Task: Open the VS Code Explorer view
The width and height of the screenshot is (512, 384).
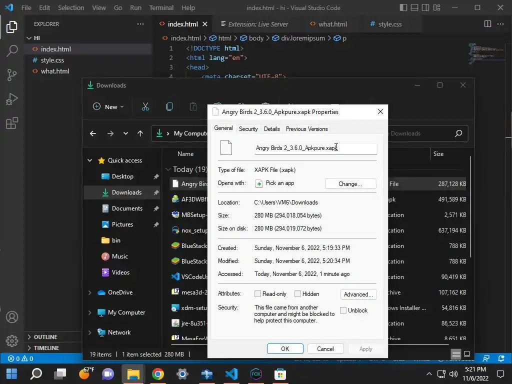Action: [x=12, y=27]
